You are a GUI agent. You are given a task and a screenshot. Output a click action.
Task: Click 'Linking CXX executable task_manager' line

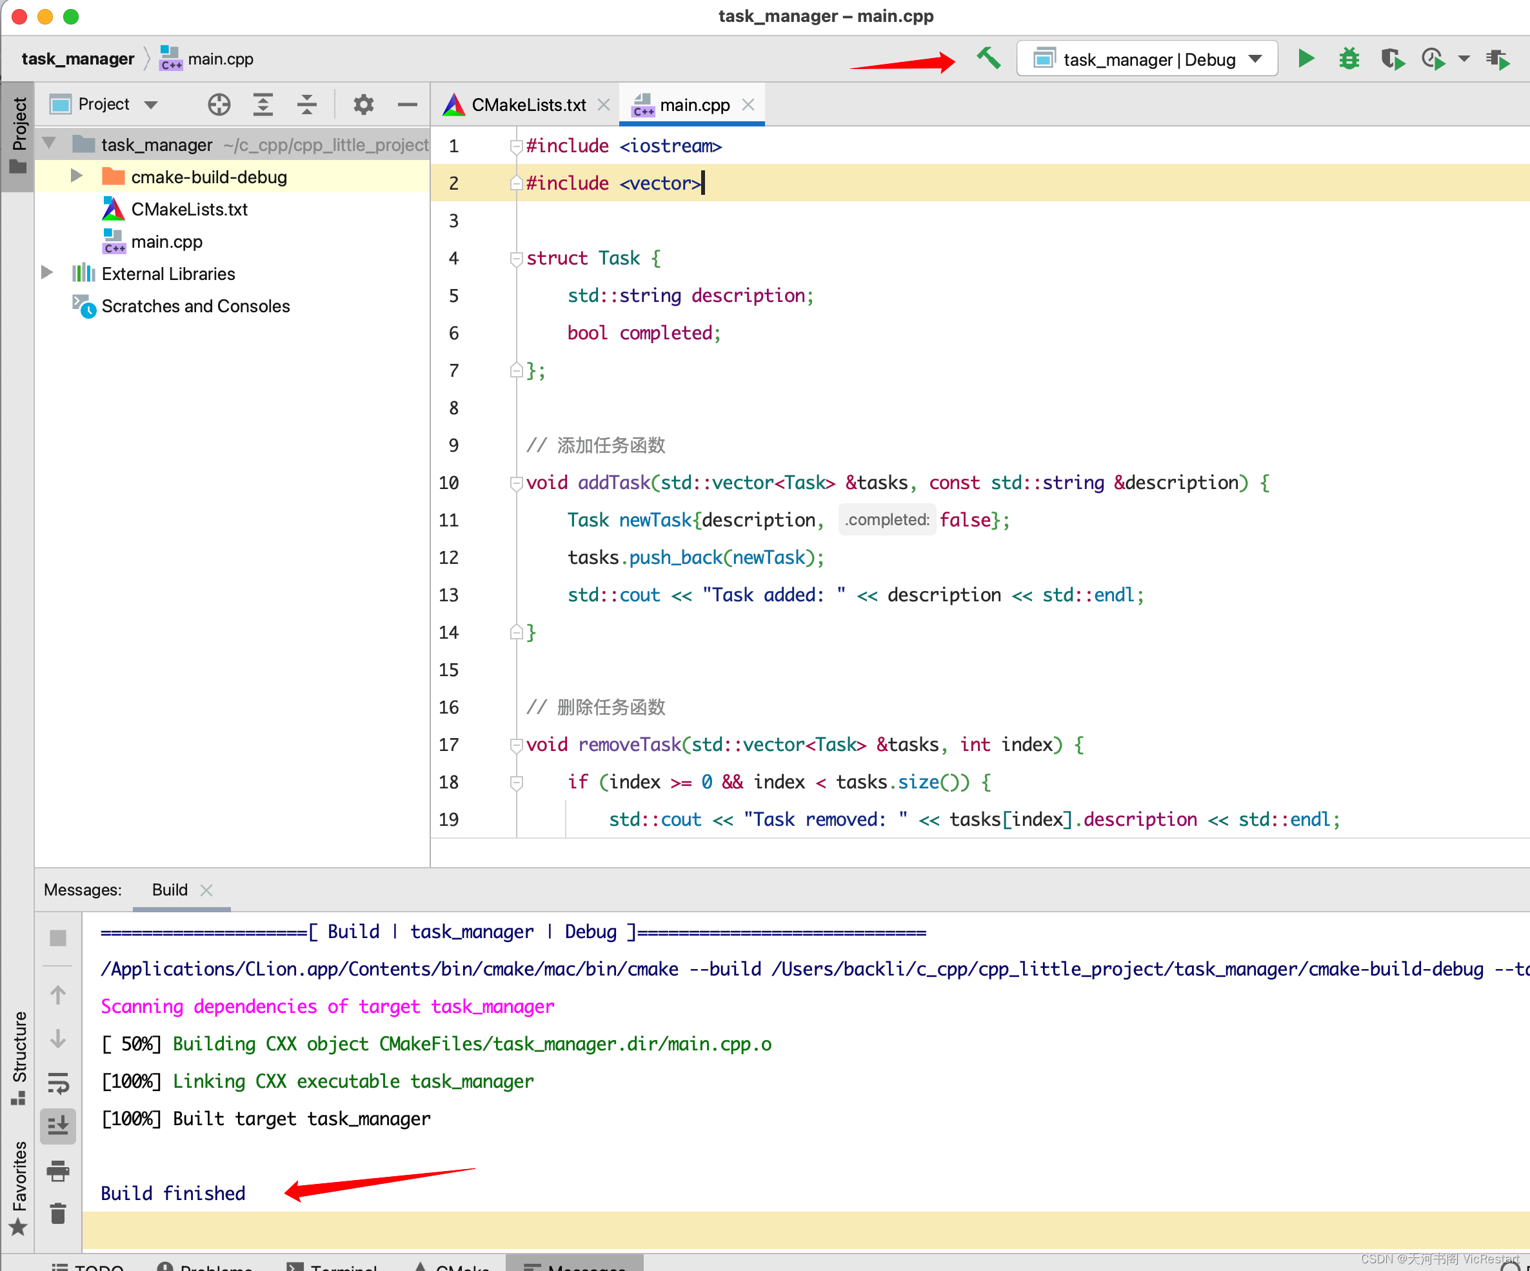(353, 1081)
